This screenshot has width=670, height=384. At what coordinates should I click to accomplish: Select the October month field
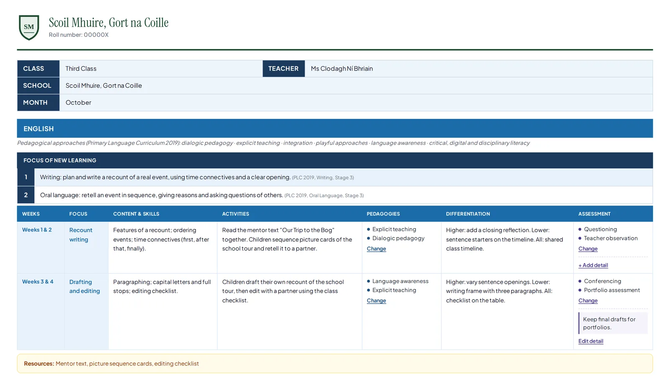pos(356,103)
